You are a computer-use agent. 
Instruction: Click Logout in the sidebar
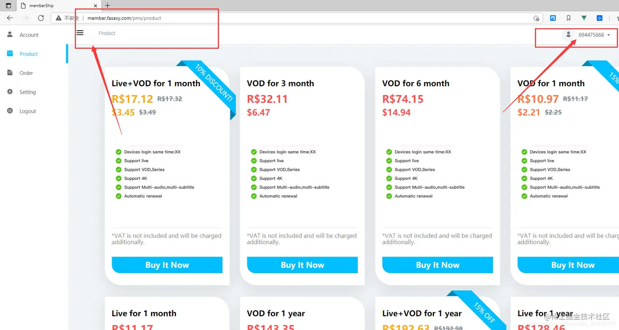pos(28,111)
